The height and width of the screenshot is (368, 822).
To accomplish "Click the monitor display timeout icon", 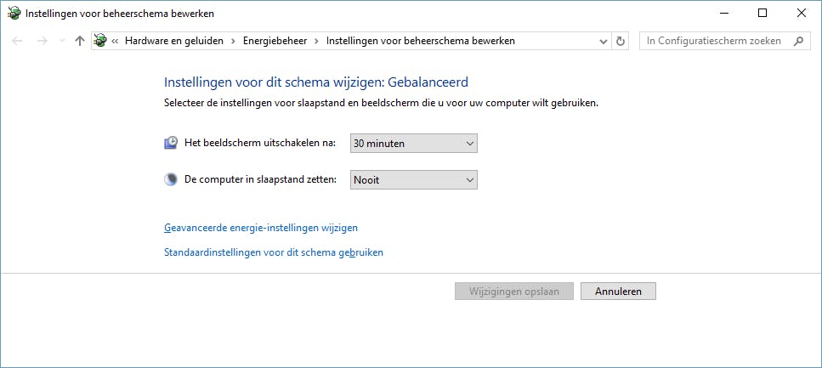I will 171,144.
